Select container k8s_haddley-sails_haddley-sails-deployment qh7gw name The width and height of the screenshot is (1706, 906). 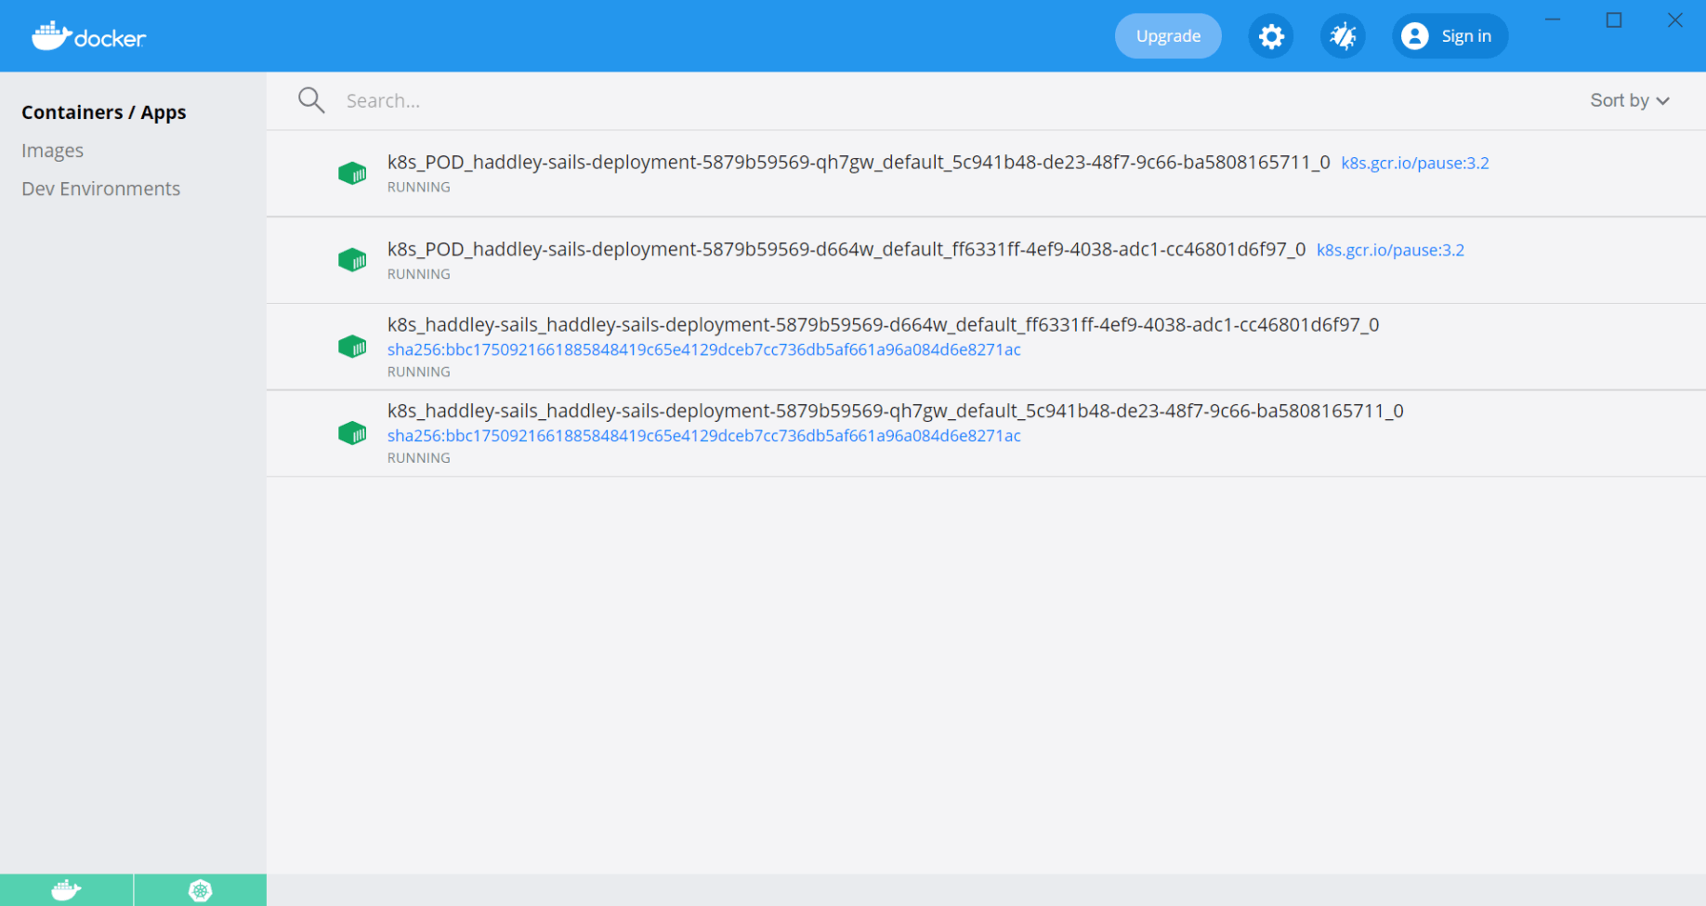(896, 411)
